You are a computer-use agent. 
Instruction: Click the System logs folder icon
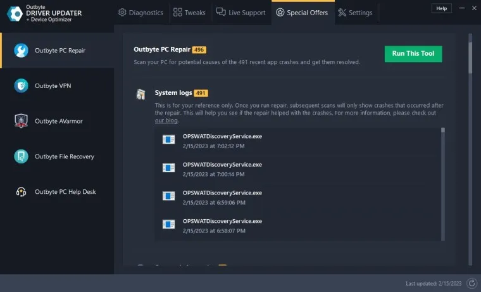pyautogui.click(x=141, y=94)
